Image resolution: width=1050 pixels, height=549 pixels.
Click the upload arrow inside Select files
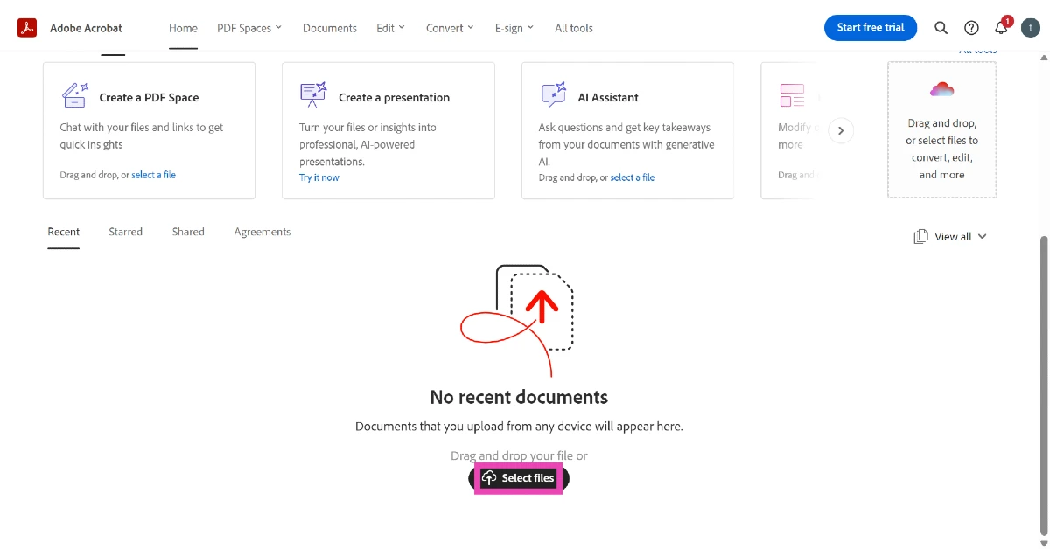489,478
